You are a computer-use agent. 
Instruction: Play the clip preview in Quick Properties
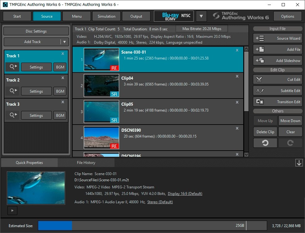pos(12,211)
